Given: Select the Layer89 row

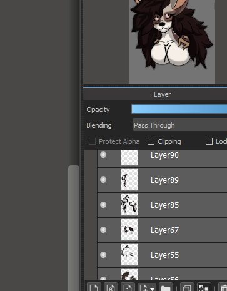Looking at the screenshot, I should click(162, 180).
